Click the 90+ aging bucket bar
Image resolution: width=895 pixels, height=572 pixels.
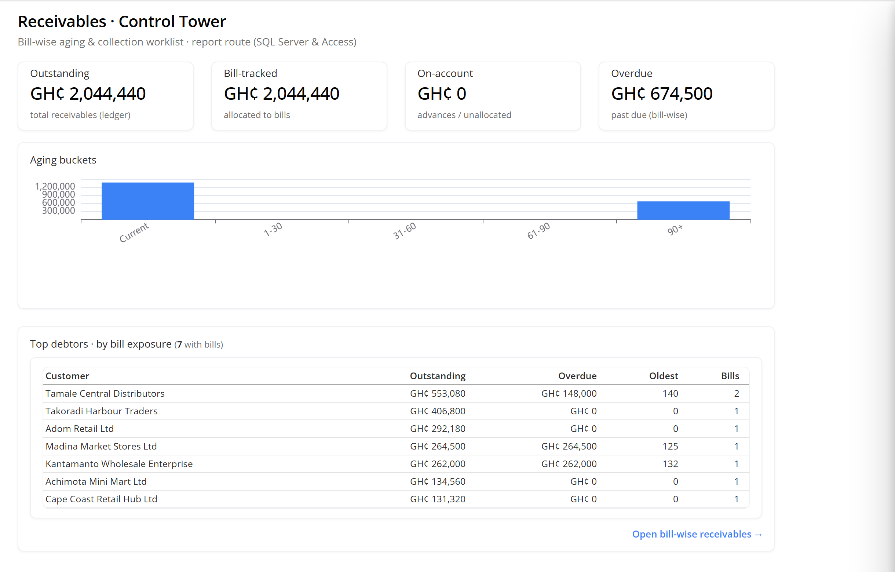(683, 210)
